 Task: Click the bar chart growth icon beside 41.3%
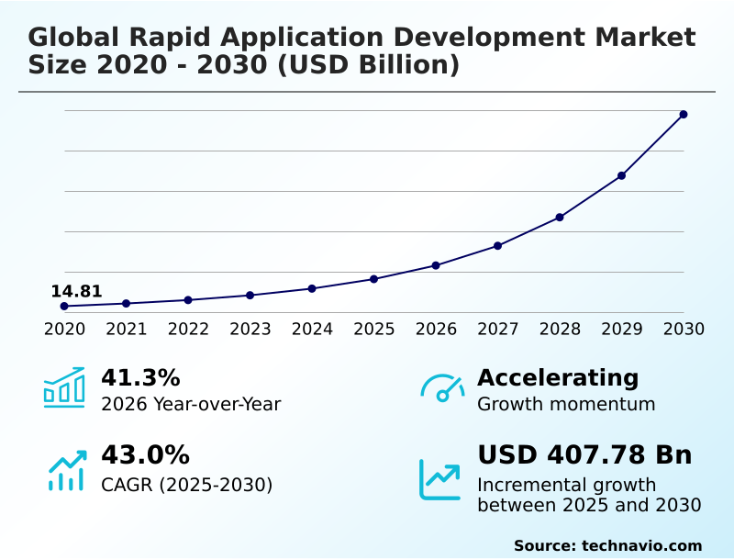coord(63,387)
